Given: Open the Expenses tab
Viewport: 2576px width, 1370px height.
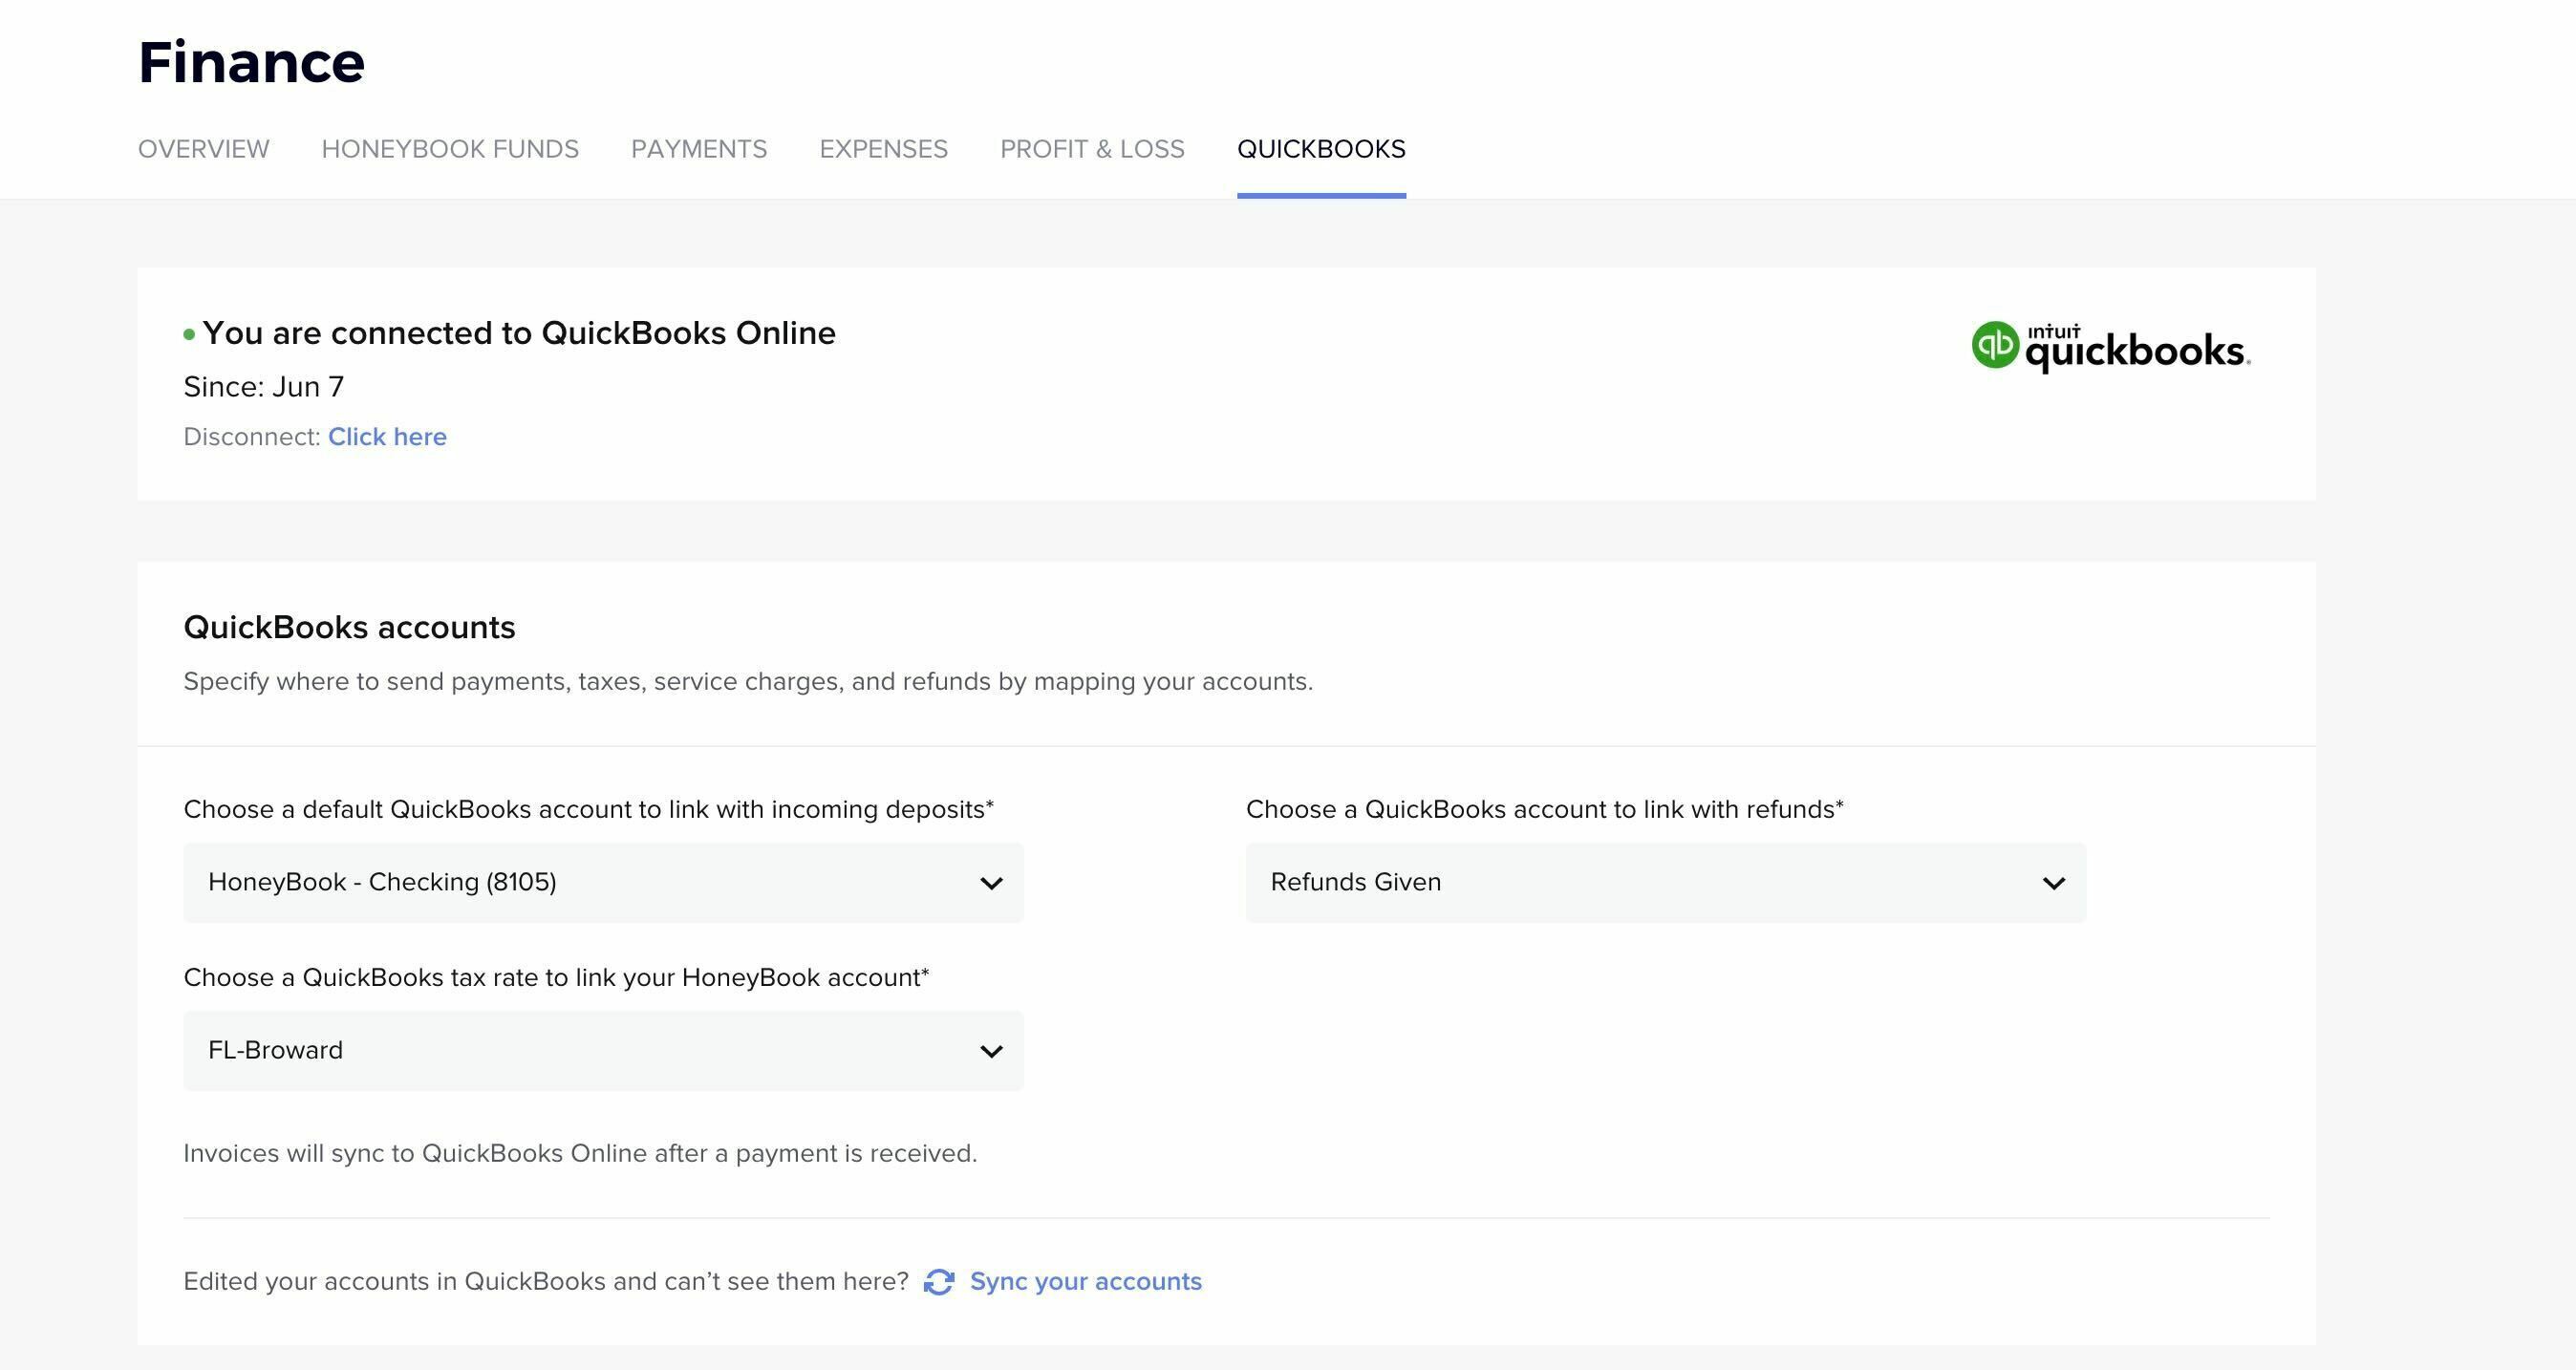Looking at the screenshot, I should [x=883, y=149].
